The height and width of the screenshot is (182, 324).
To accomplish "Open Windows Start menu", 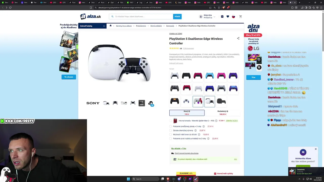I will (x=128, y=179).
